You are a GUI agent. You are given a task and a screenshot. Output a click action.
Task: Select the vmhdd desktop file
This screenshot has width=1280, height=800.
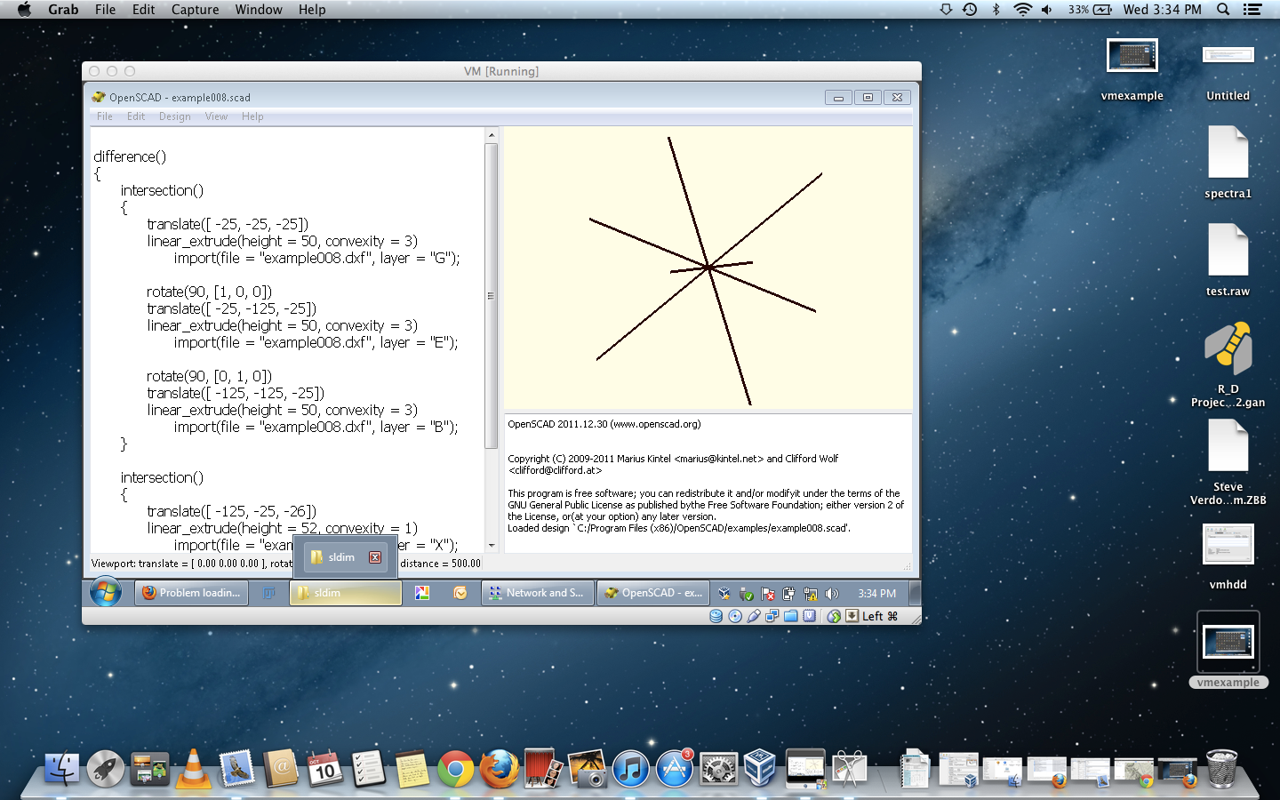1228,556
